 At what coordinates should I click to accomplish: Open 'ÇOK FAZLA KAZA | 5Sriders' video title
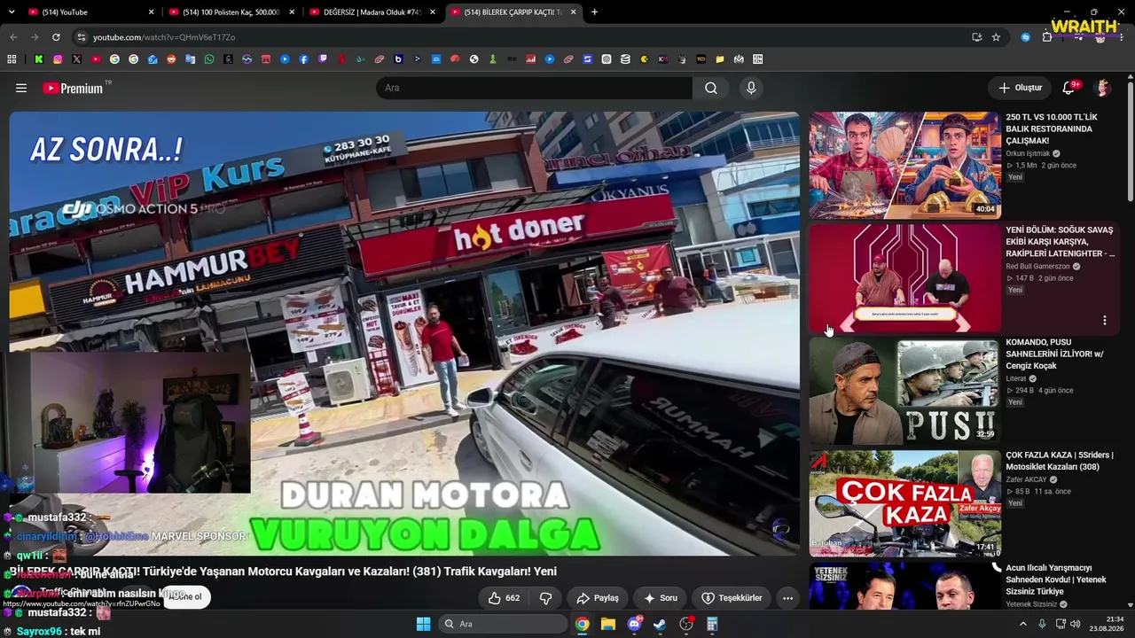[1059, 461]
